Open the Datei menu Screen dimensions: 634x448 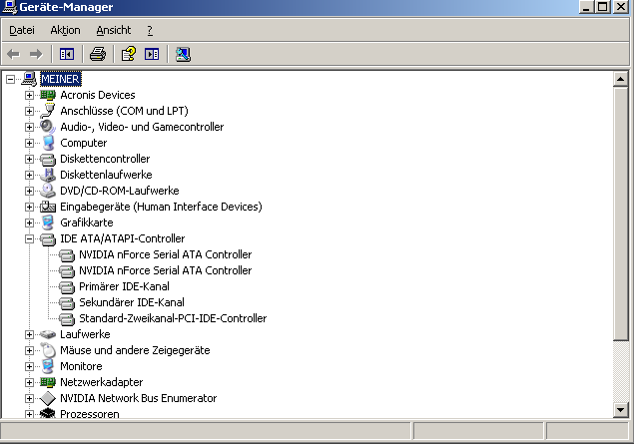(22, 30)
